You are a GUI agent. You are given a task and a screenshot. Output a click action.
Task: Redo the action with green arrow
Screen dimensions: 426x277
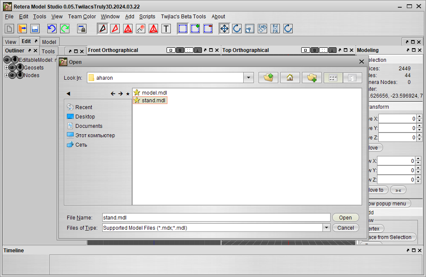tap(65, 29)
